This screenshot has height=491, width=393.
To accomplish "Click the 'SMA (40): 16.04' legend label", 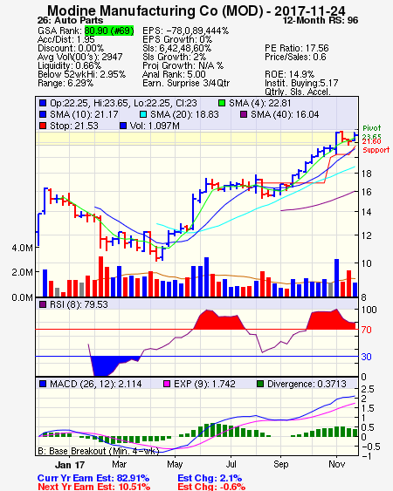I will tap(285, 114).
